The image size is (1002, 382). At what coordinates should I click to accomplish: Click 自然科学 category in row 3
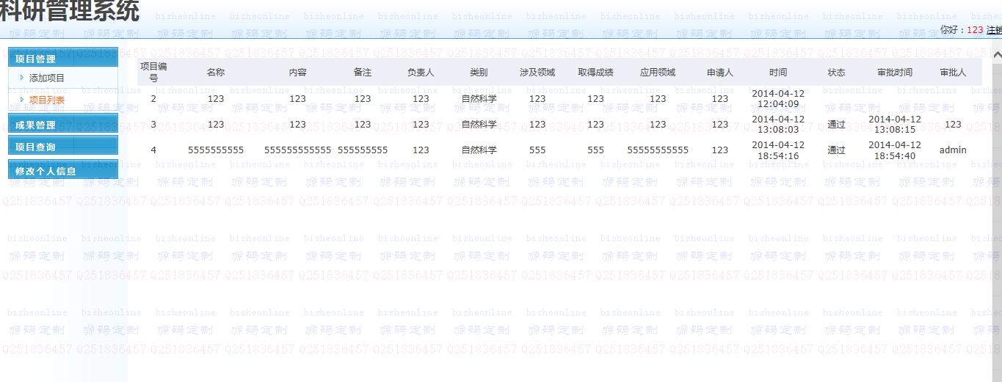(479, 124)
